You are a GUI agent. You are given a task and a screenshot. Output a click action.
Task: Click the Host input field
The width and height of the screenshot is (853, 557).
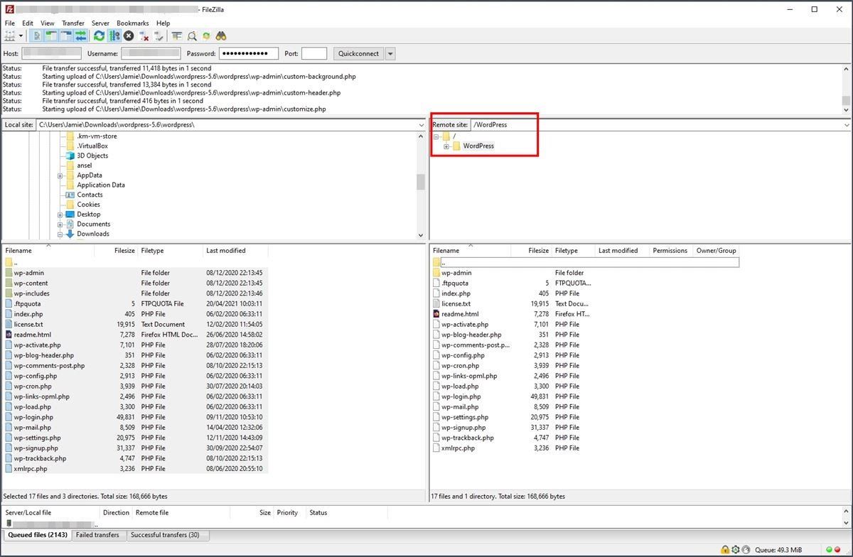[x=52, y=53]
